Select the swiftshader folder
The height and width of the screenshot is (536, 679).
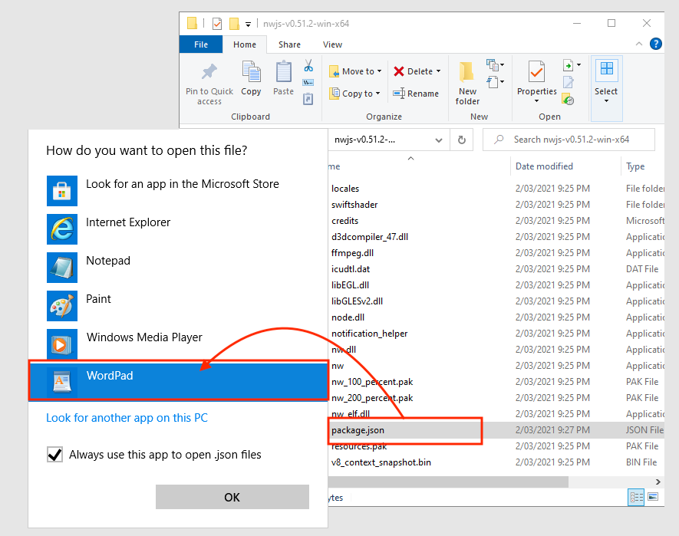(x=354, y=205)
